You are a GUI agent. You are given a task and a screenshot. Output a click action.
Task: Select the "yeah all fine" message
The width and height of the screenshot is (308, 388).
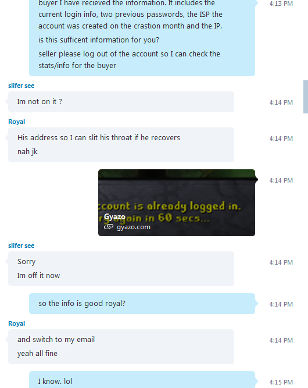[x=37, y=354]
